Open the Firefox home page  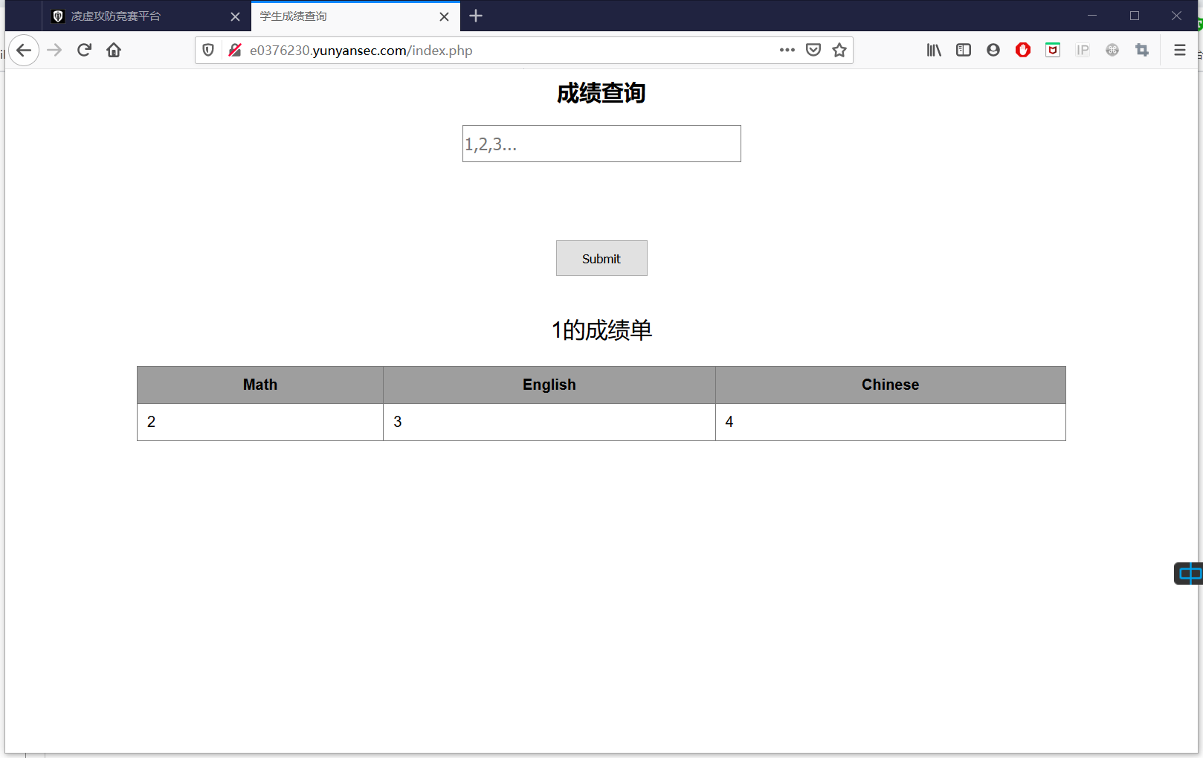[114, 50]
